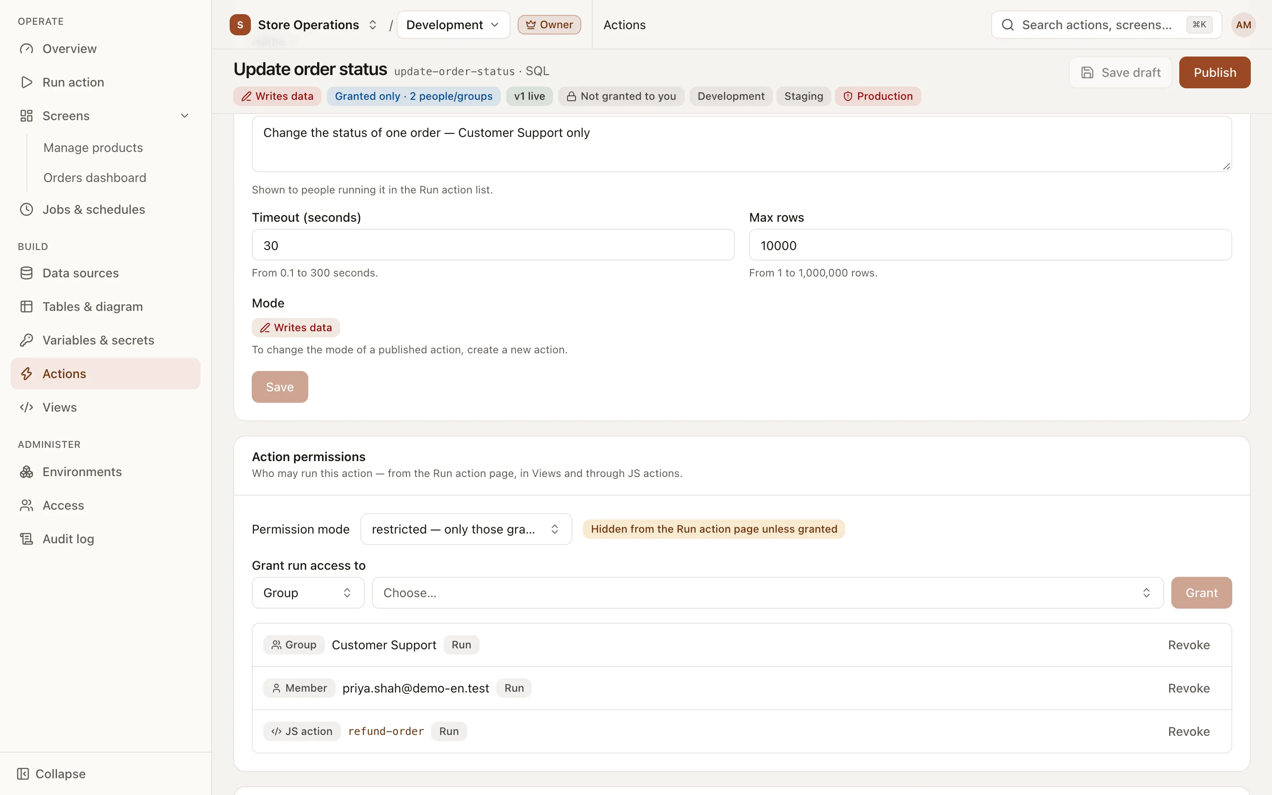Screen dimensions: 1272x795
Task: Click the Production environment badge
Action: pyautogui.click(x=878, y=96)
